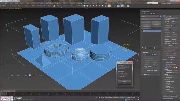Open the Modifier List dropdown
Viewport: 180px width, 101px height.
(151, 19)
